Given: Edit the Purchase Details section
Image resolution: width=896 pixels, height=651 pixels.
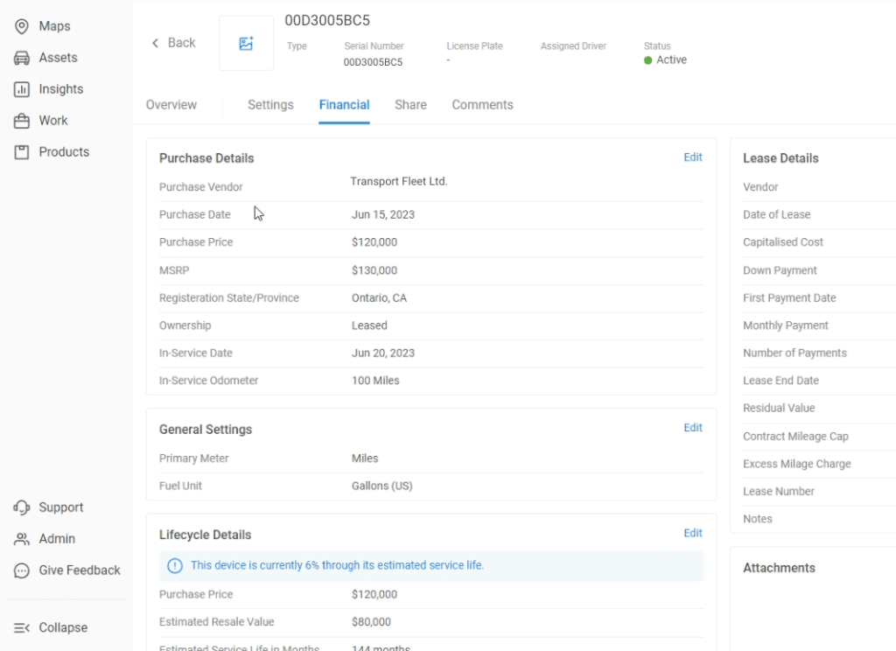Looking at the screenshot, I should [693, 157].
